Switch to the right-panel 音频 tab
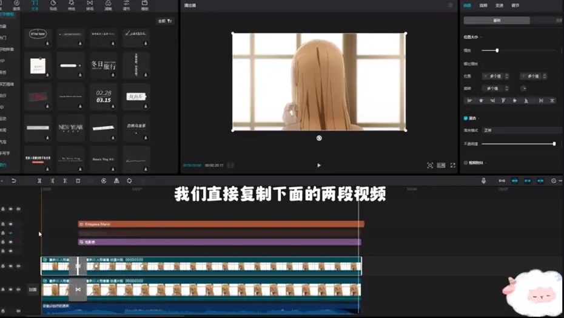This screenshot has height=318, width=564. pos(483,5)
